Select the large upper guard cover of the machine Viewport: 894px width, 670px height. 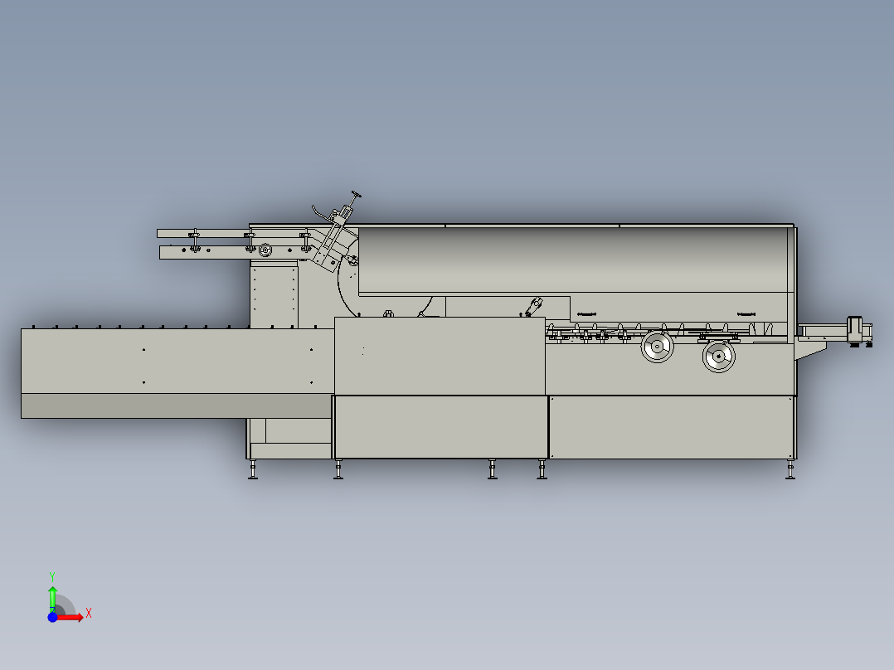(x=573, y=260)
